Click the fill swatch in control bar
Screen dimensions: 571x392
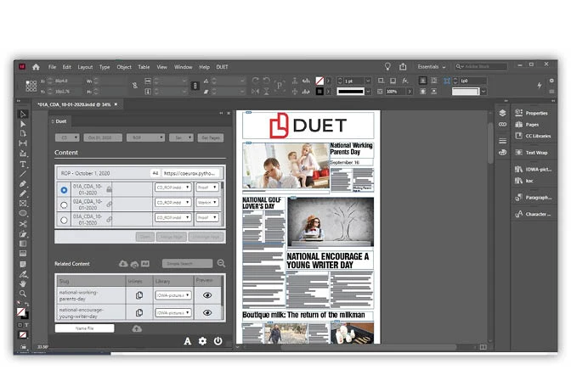pos(319,81)
